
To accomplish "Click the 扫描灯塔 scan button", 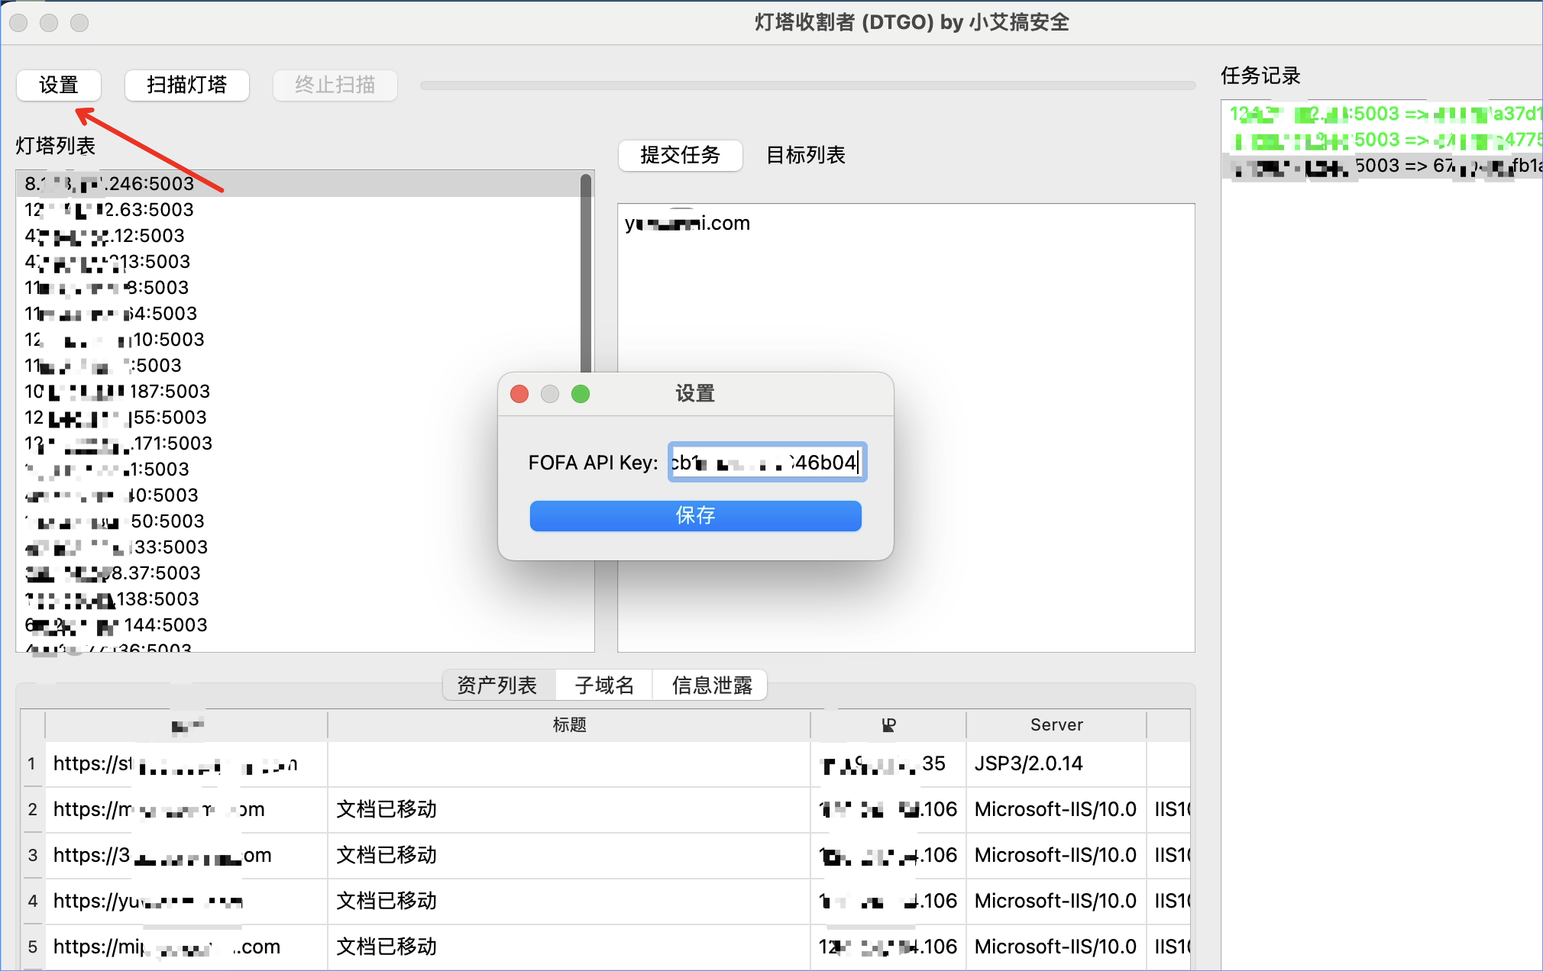I will pyautogui.click(x=186, y=85).
